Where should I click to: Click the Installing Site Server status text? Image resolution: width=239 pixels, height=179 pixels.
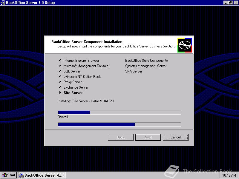point(86,101)
